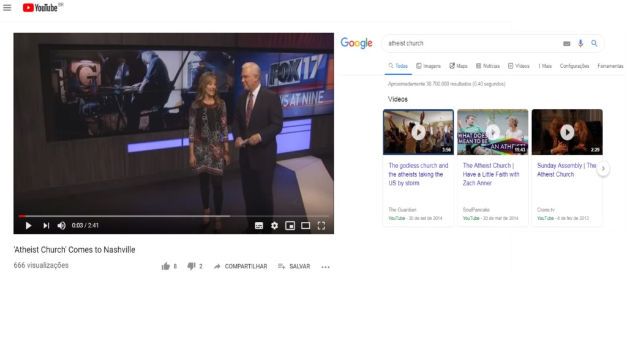Viewport: 627px width, 351px height.
Task: Enable miniplayer mode
Action: [x=290, y=226]
